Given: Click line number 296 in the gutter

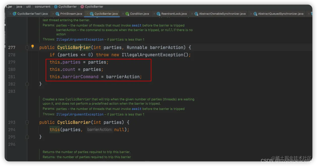Looking at the screenshot, I should (x=12, y=144).
